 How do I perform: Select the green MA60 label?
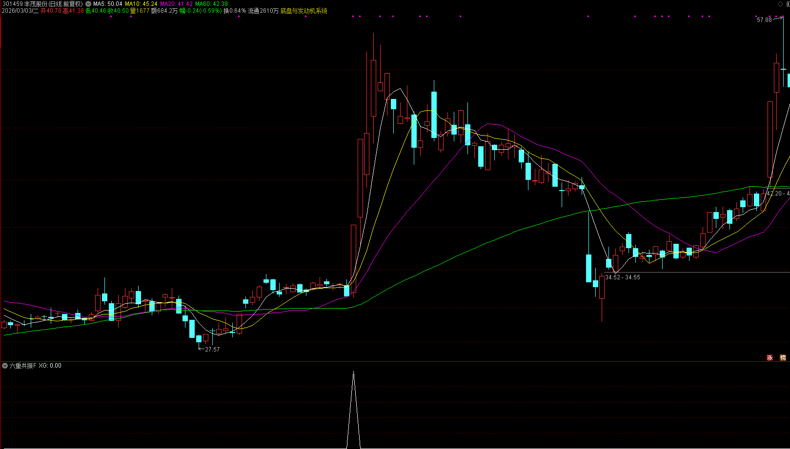[211, 3]
